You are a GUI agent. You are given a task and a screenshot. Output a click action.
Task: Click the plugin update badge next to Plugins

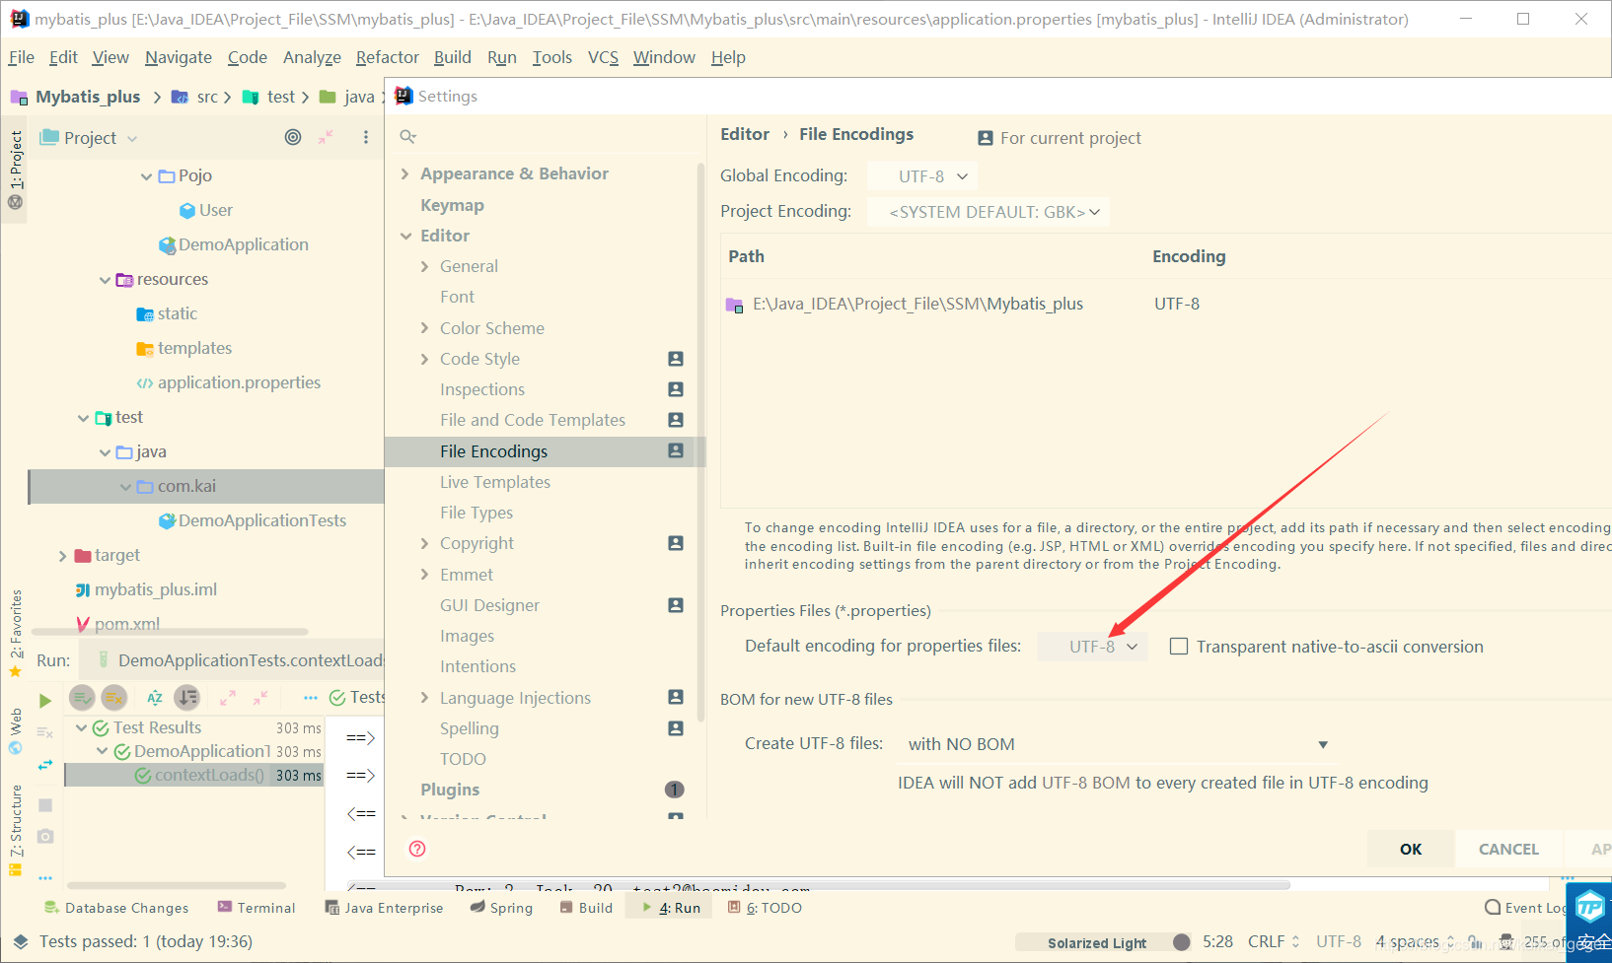tap(675, 790)
